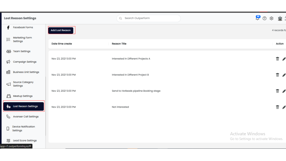Click the notifications bell icon

tap(257, 18)
